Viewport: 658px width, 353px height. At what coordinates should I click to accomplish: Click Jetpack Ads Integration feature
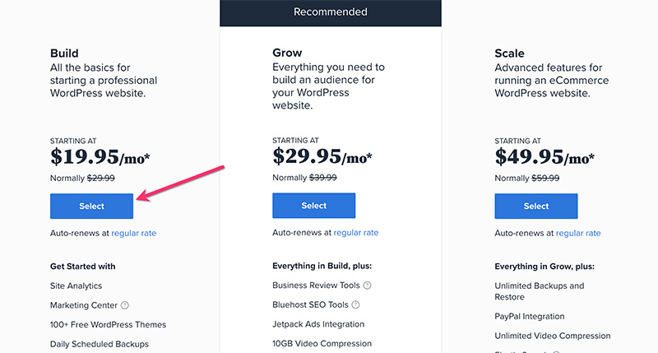[318, 324]
